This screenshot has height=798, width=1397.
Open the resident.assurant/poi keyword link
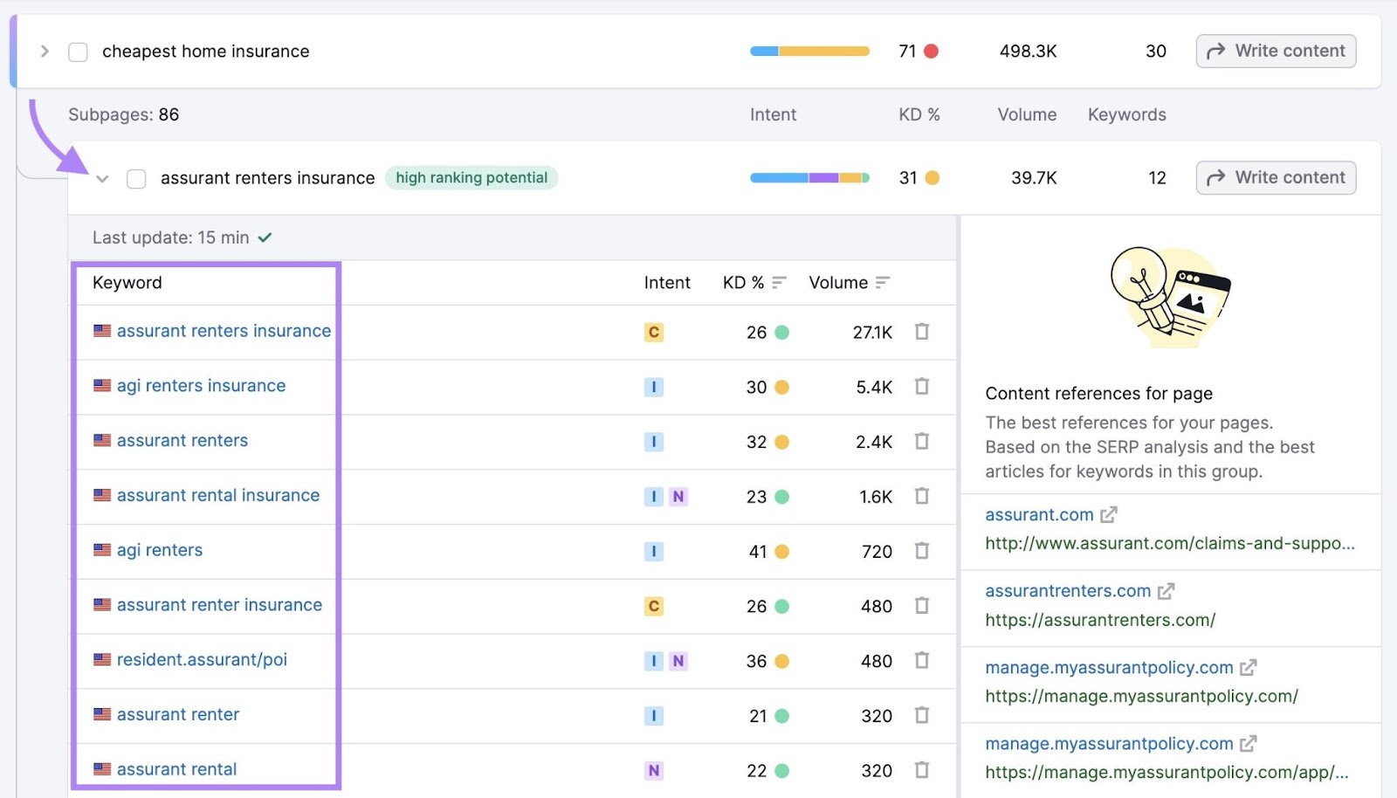pos(202,659)
